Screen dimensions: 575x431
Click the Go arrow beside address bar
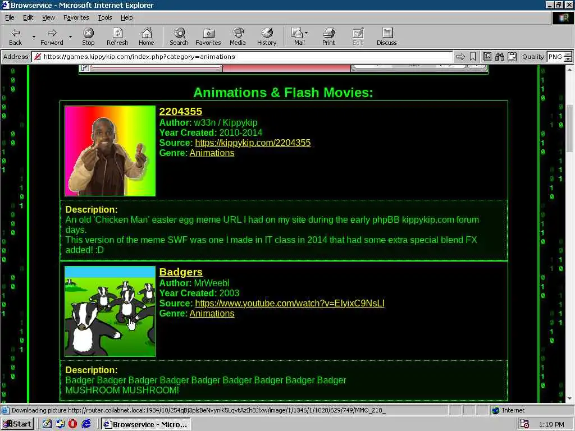coord(460,57)
